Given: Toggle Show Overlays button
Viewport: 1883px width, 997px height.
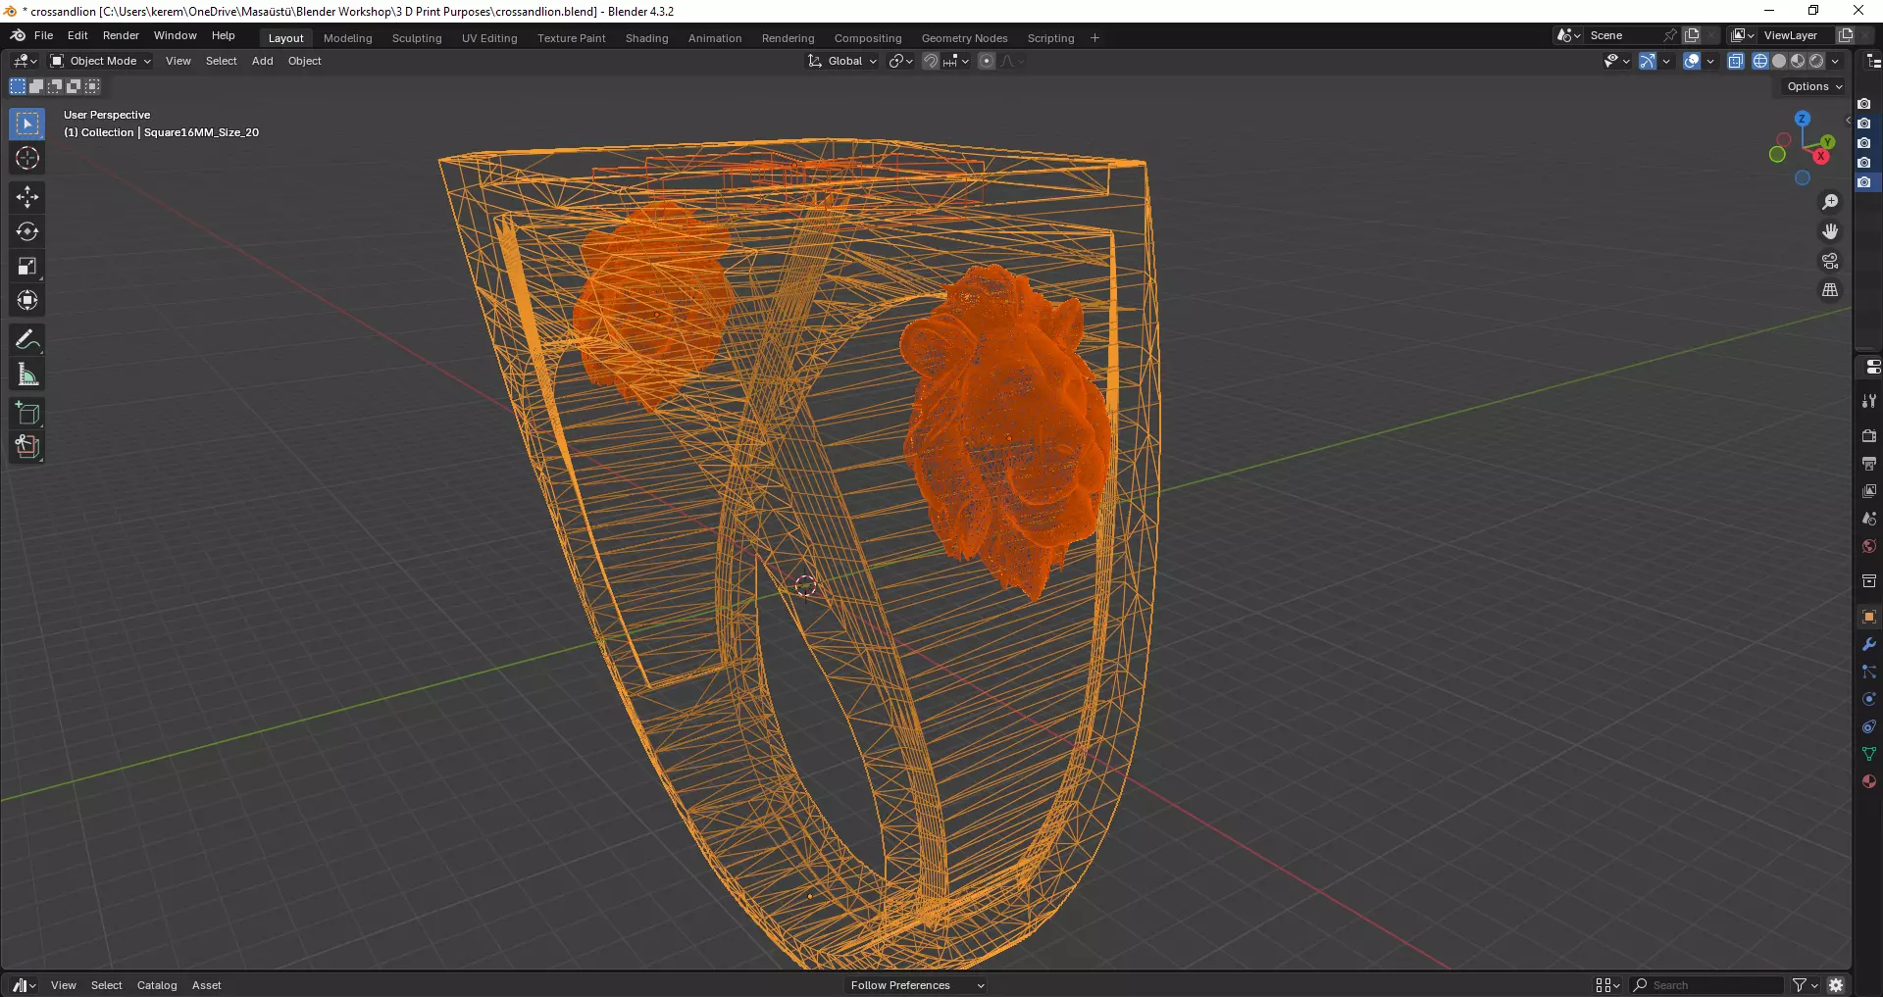Looking at the screenshot, I should 1692,61.
